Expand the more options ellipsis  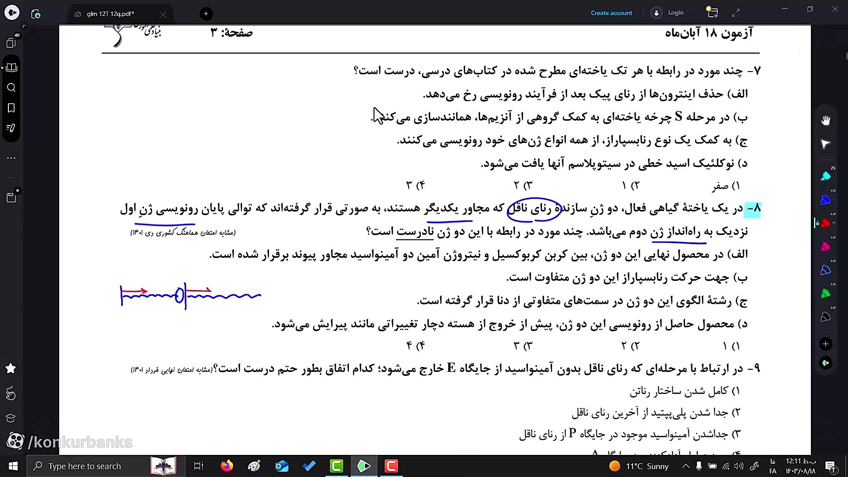11,158
